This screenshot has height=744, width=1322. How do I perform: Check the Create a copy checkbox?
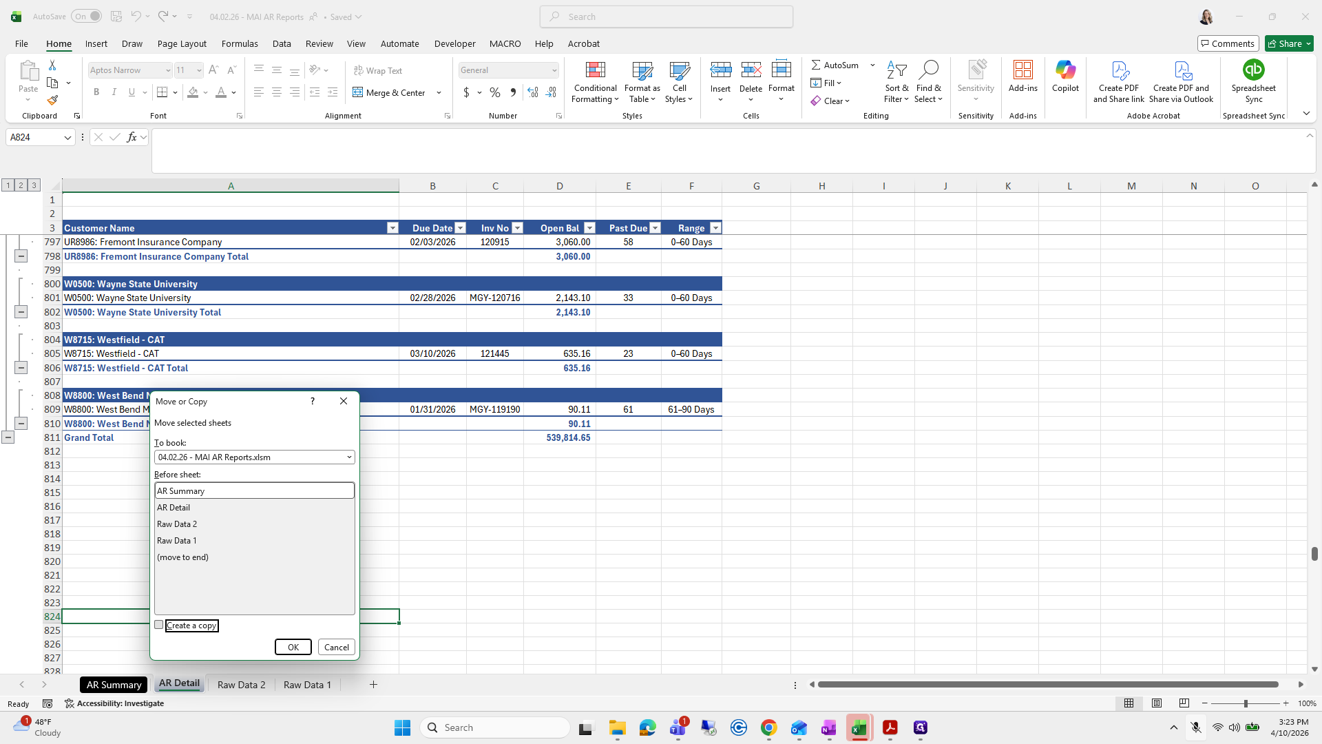159,625
